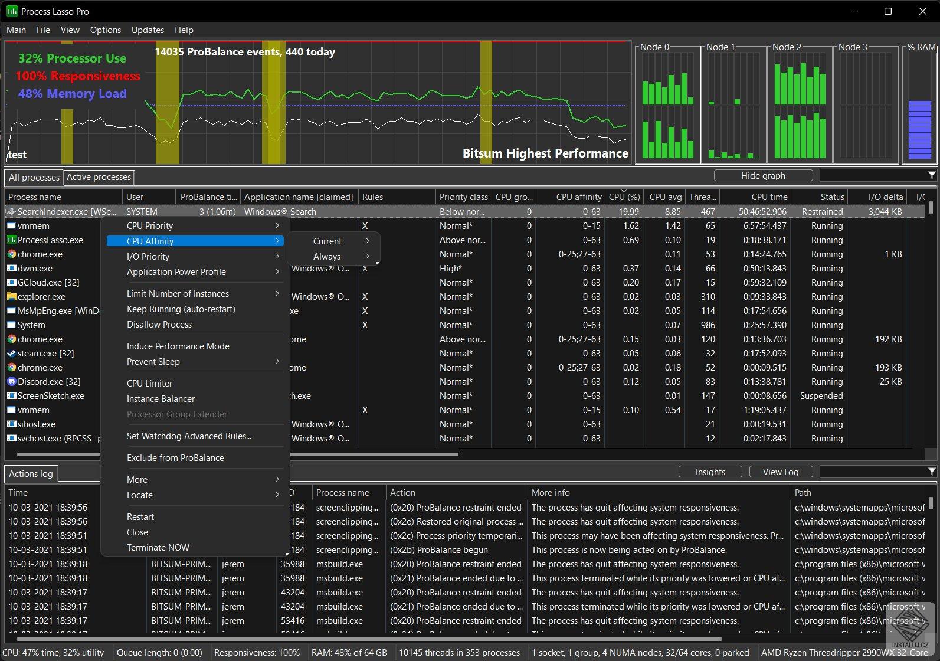
Task: Click the process list horizontal scrollbar
Action: [x=238, y=454]
